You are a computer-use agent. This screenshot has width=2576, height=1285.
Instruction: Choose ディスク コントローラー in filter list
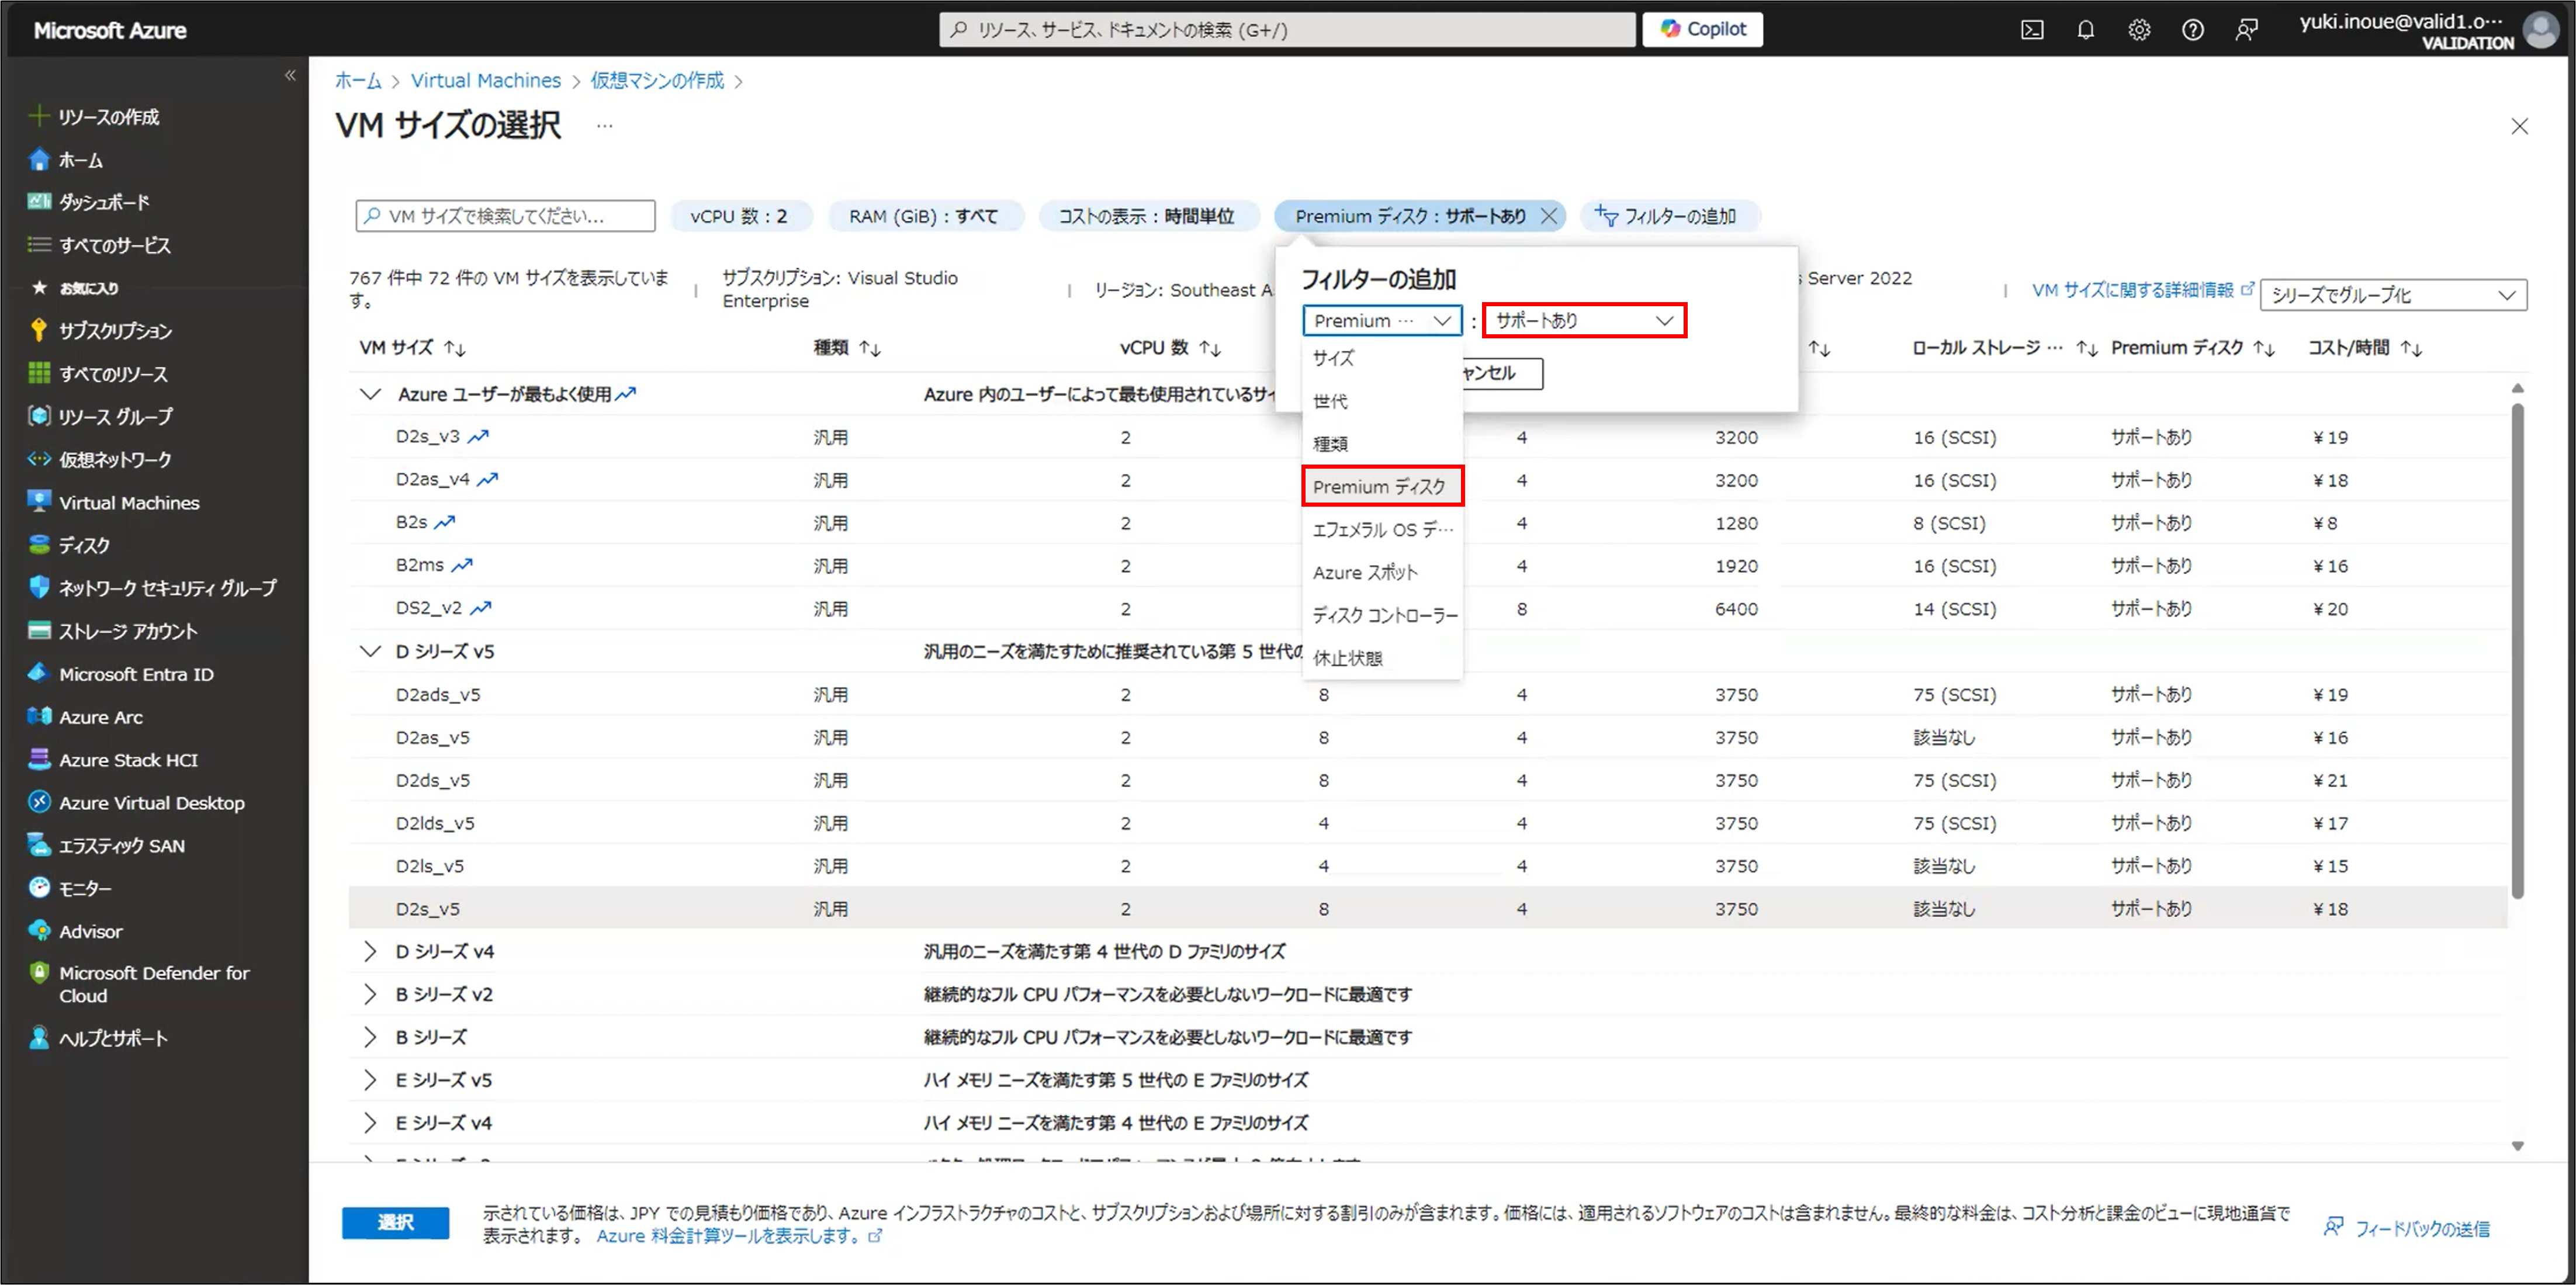[1383, 615]
